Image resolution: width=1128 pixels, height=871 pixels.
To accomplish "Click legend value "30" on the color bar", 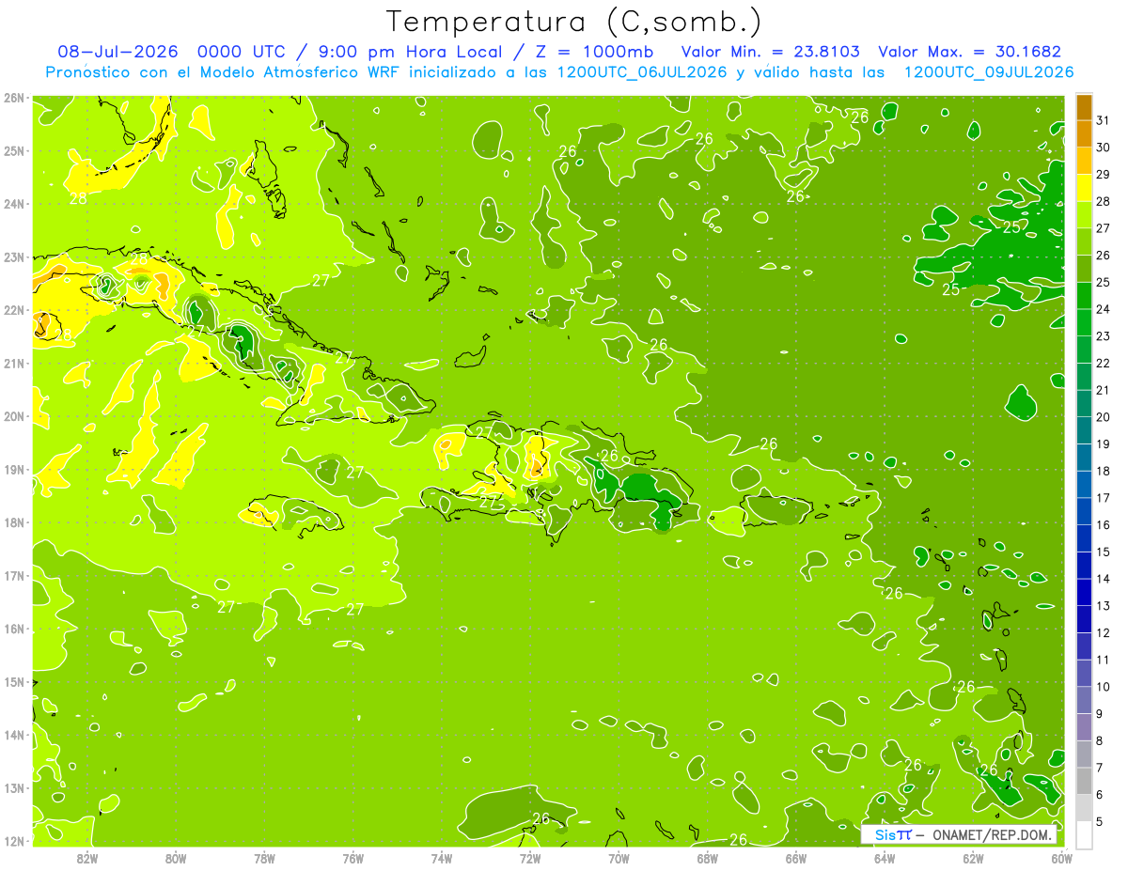I will pyautogui.click(x=1104, y=148).
